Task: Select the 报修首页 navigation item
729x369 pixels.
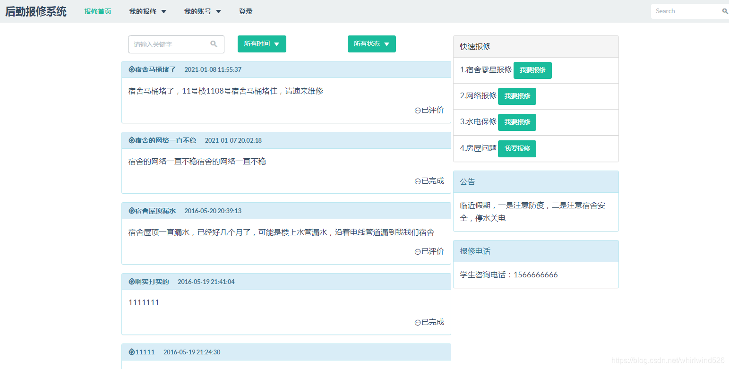Action: [x=98, y=11]
